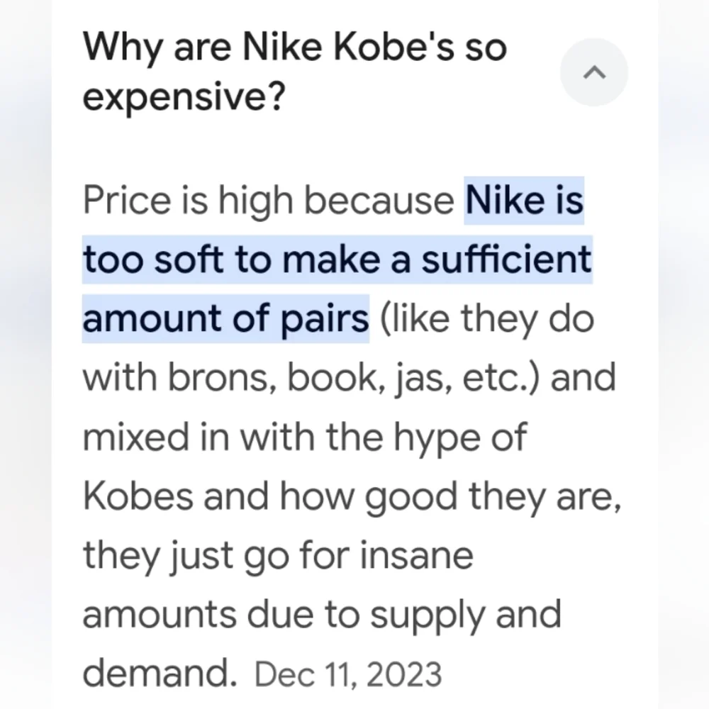Screen dimensions: 709x709
Task: Click the highlighted "too soft to make a sufficient" line
Action: point(337,259)
